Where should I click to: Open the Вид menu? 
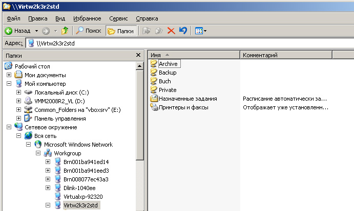pos(60,18)
